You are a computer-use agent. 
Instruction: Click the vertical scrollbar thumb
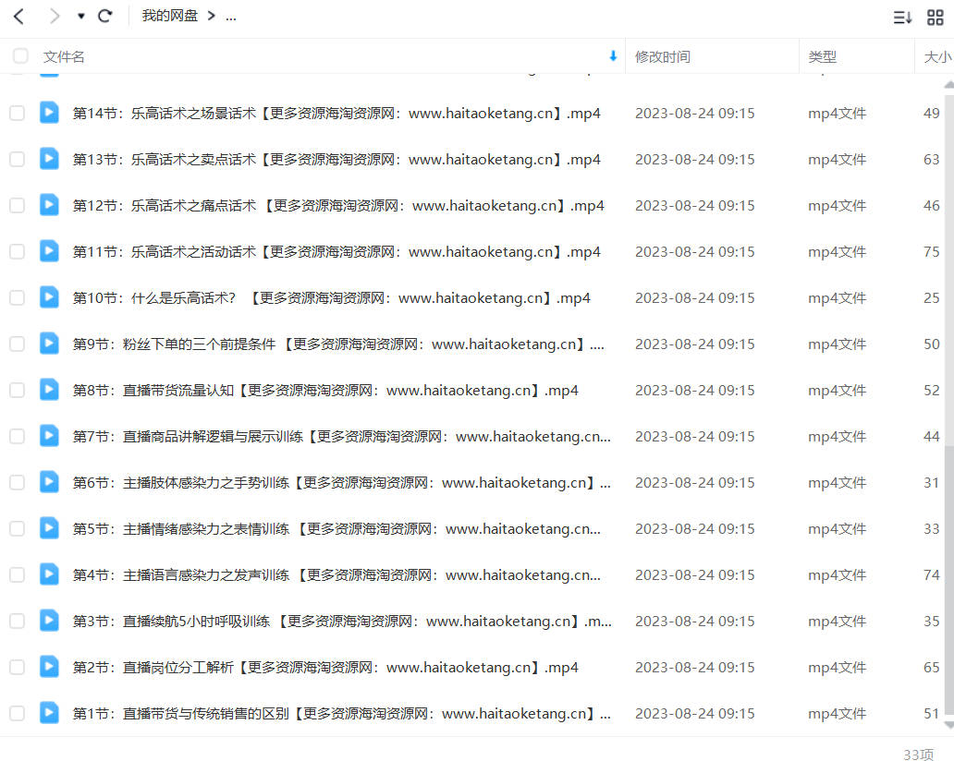(x=949, y=581)
